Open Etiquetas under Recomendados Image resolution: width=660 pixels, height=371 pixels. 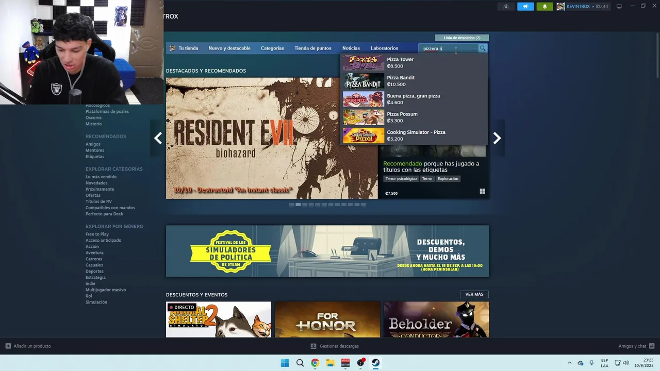(95, 157)
